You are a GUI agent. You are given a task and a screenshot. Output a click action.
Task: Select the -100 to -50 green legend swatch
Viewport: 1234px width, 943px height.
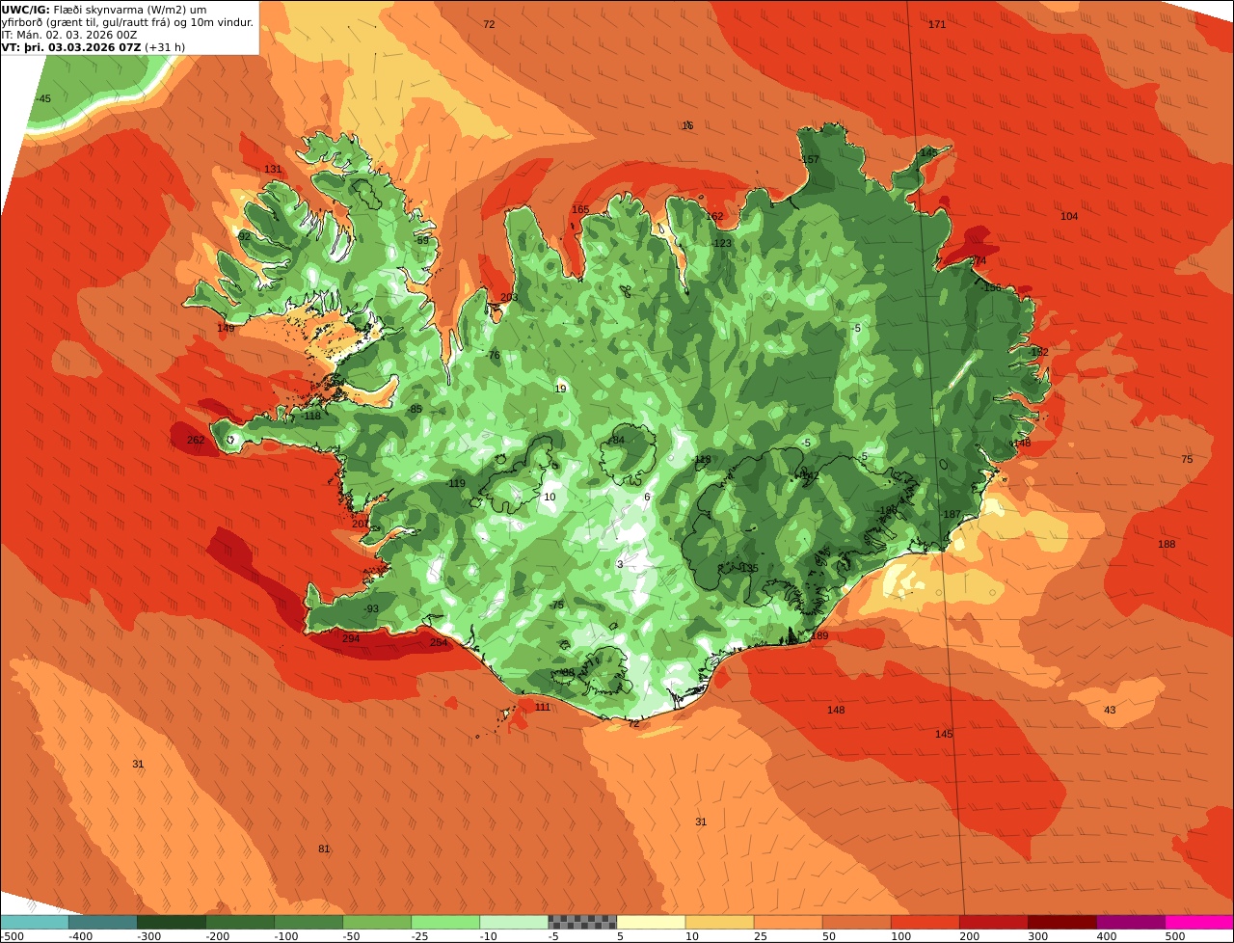(308, 922)
